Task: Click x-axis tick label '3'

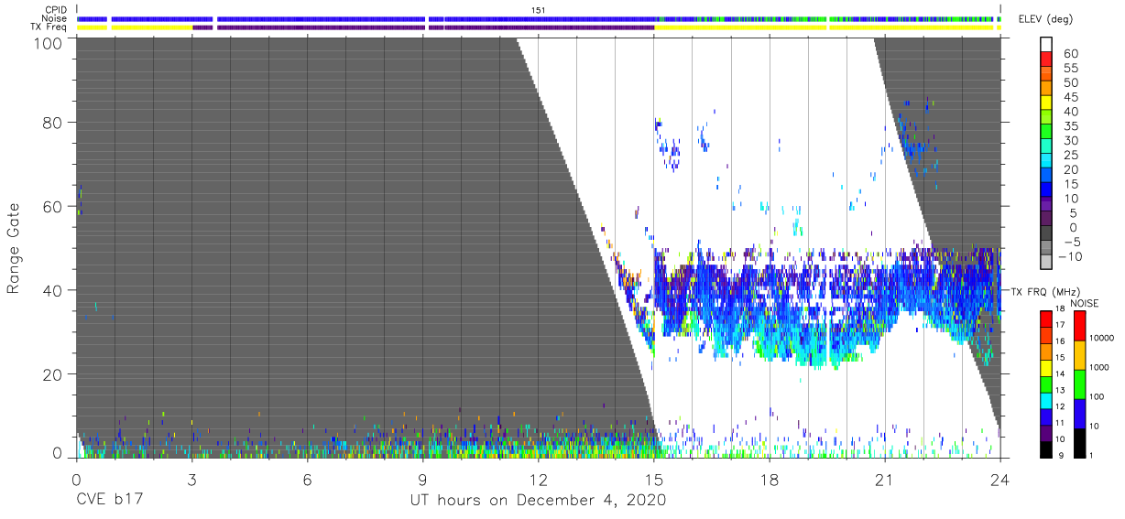Action: tap(191, 478)
